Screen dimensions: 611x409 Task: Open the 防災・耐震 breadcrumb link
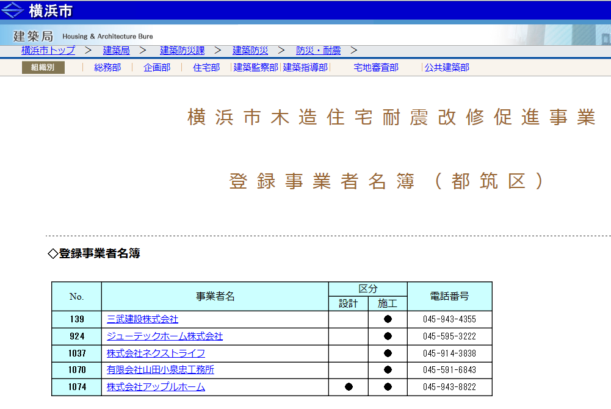pos(318,51)
